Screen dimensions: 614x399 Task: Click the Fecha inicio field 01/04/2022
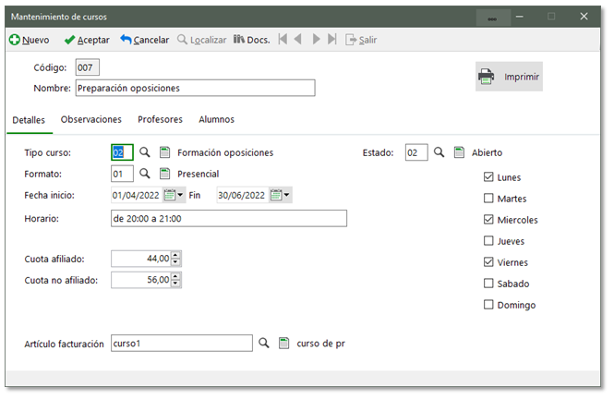137,195
